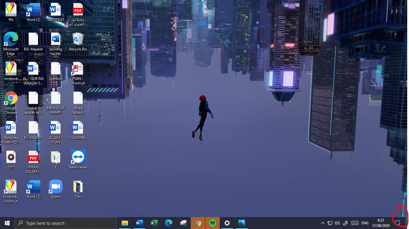The height and width of the screenshot is (229, 409).
Task: Open the touch keyboard tray icon
Action: coord(355,223)
